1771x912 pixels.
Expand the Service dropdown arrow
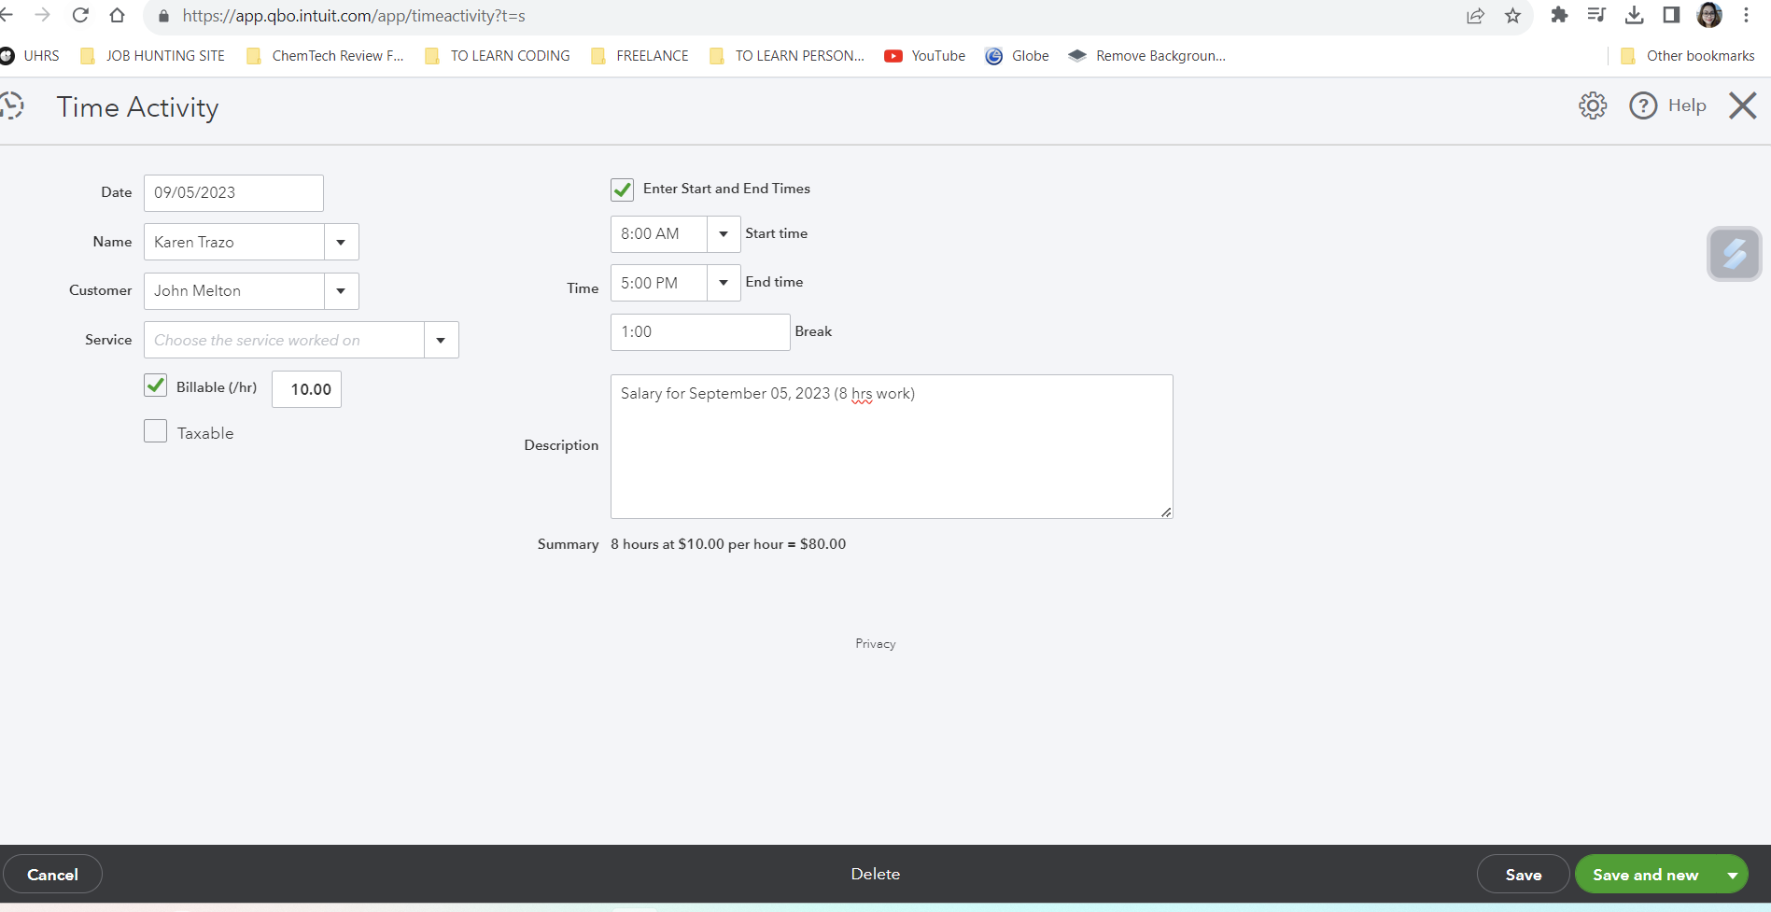442,340
